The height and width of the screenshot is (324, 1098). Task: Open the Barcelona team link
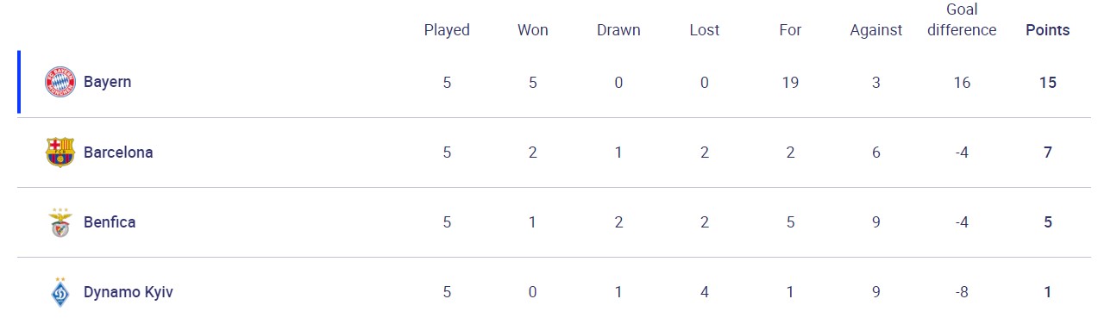click(x=118, y=153)
